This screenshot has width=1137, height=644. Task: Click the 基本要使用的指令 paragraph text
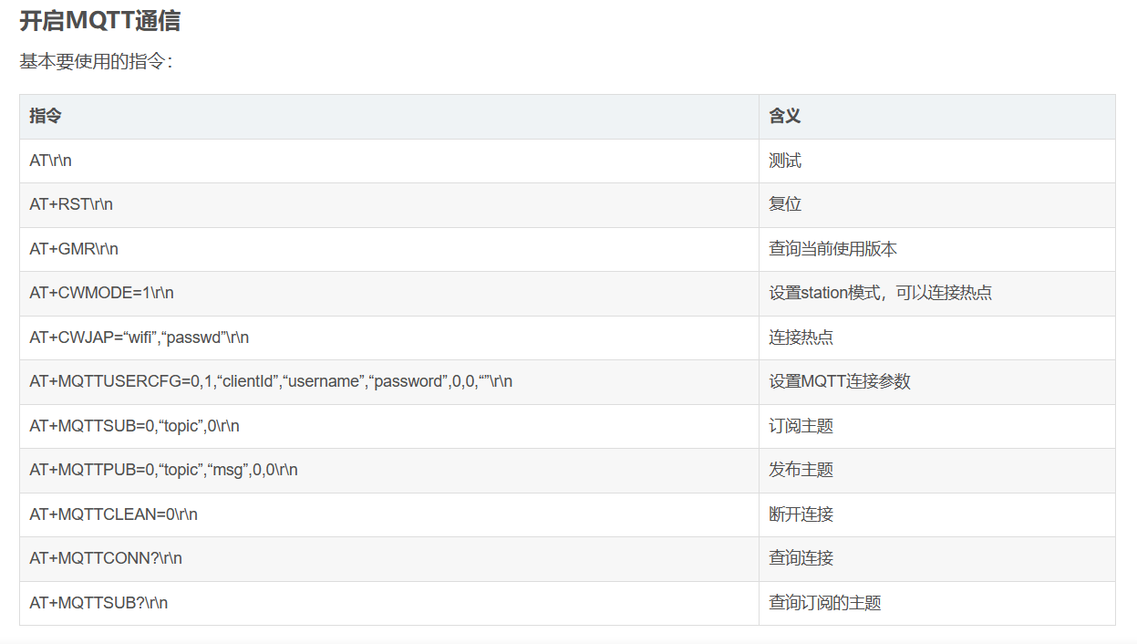(x=96, y=62)
